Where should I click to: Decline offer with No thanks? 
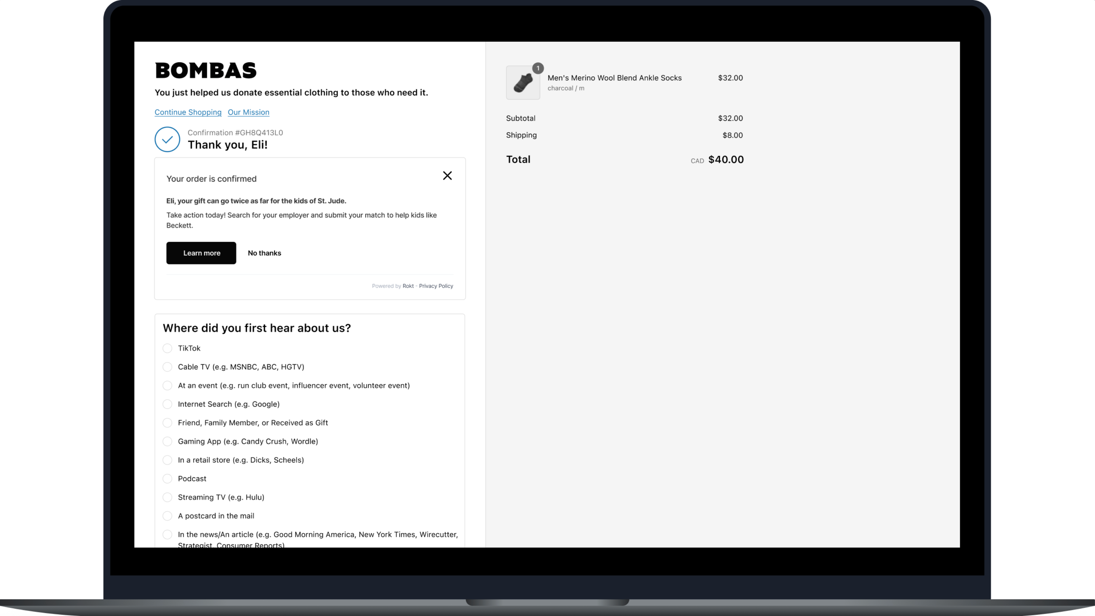click(264, 253)
